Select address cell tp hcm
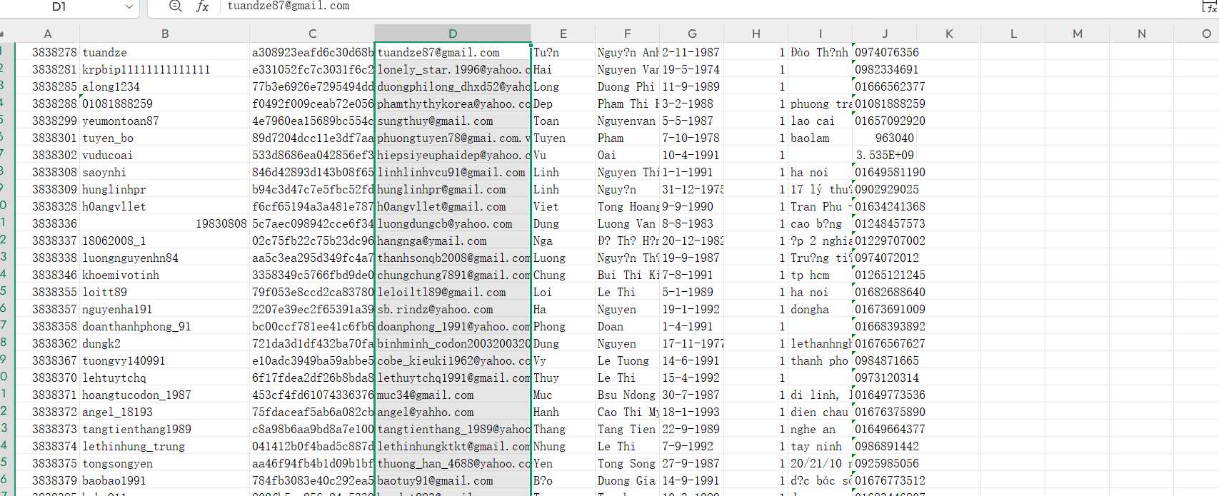This screenshot has width=1219, height=496. pyautogui.click(x=820, y=275)
